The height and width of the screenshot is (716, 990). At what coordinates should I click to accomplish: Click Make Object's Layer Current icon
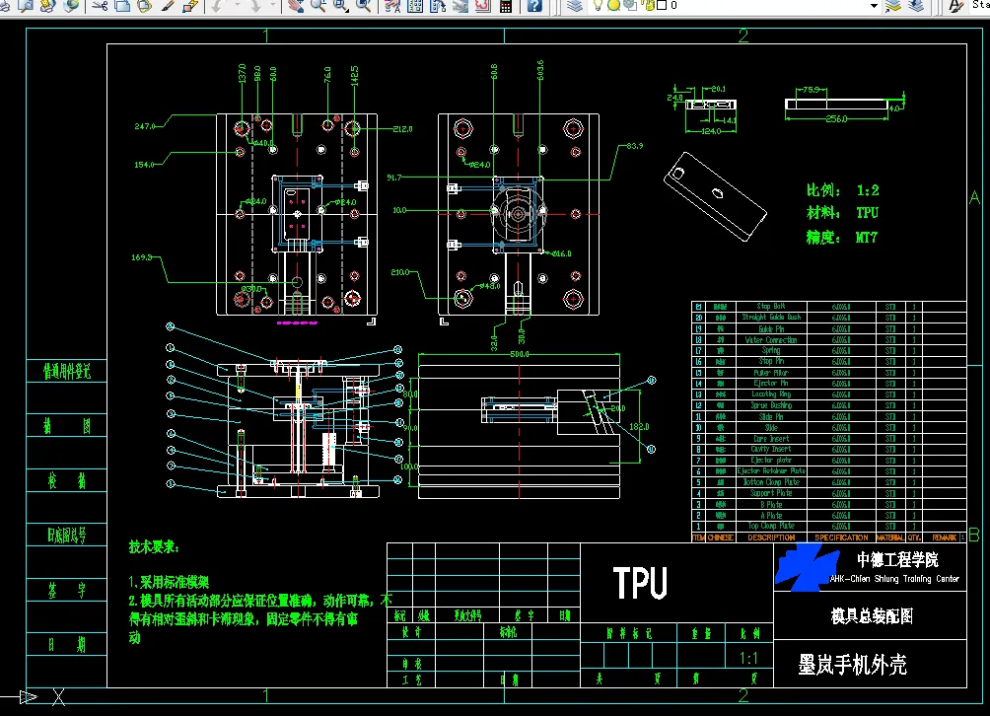[x=892, y=6]
